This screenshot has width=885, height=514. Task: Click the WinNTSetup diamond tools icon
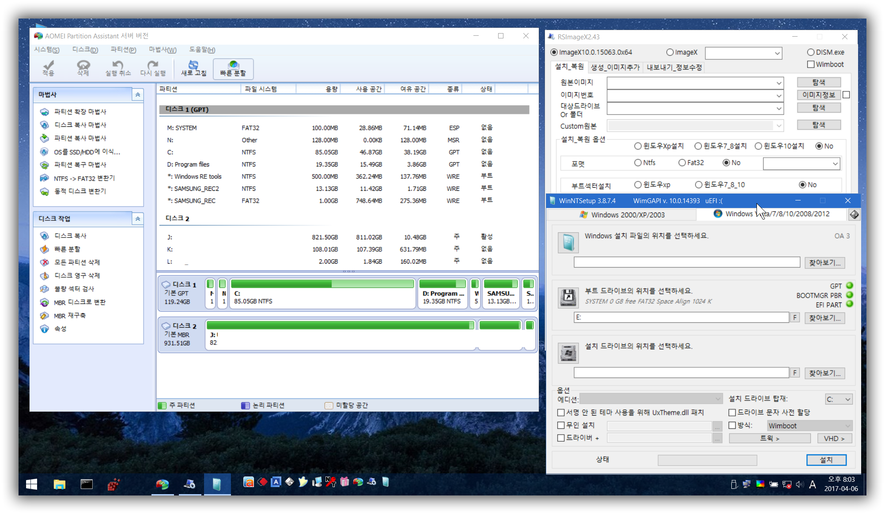pos(854,215)
